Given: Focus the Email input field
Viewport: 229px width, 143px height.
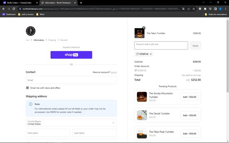Looking at the screenshot, I should tap(71, 80).
